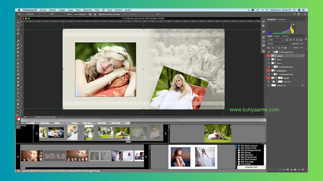Open the Libraries cloud panel icon
The height and width of the screenshot is (181, 323).
[263, 45]
